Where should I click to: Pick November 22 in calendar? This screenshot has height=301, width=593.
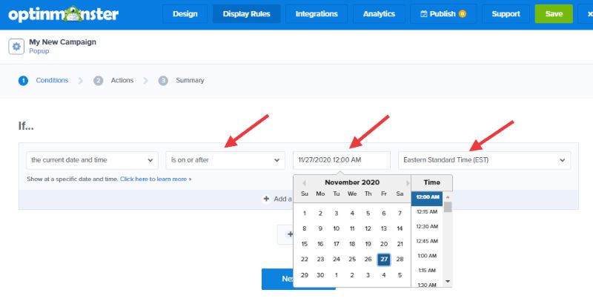click(x=305, y=259)
